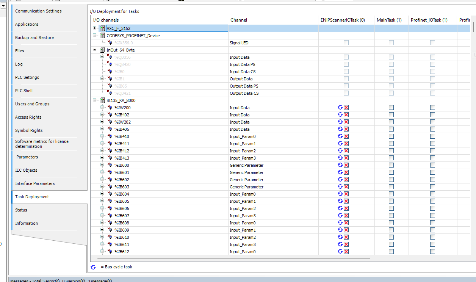This screenshot has width=476, height=282.
Task: Click the MainTask (1) column header
Action: 391,20
